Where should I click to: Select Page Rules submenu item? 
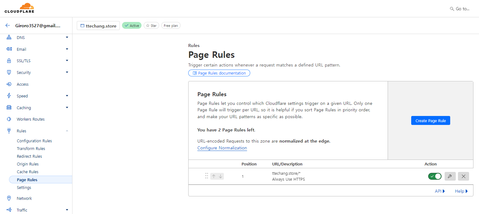41,180
